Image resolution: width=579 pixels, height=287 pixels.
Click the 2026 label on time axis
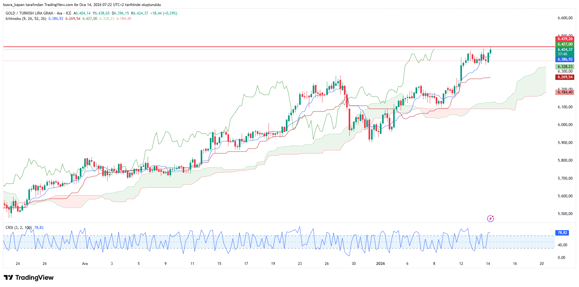(x=381, y=264)
